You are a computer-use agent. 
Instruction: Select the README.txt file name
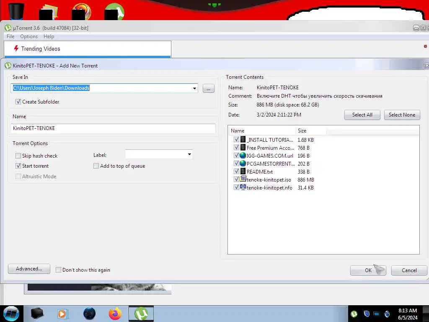click(260, 171)
